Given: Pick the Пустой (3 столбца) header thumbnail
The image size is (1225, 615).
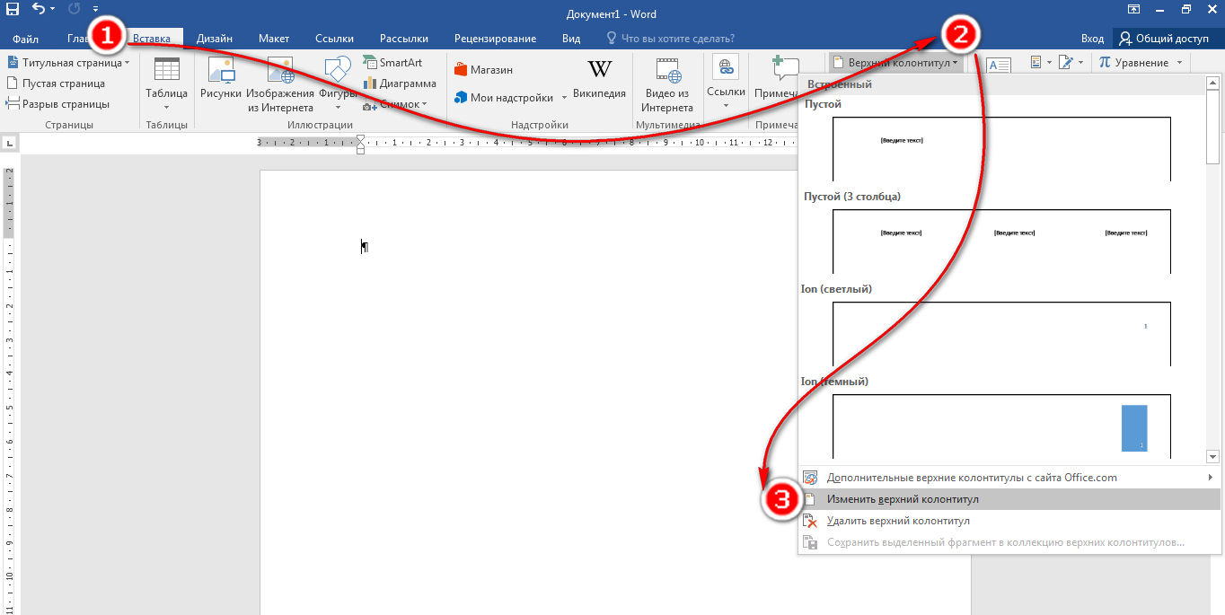Looking at the screenshot, I should [1001, 242].
